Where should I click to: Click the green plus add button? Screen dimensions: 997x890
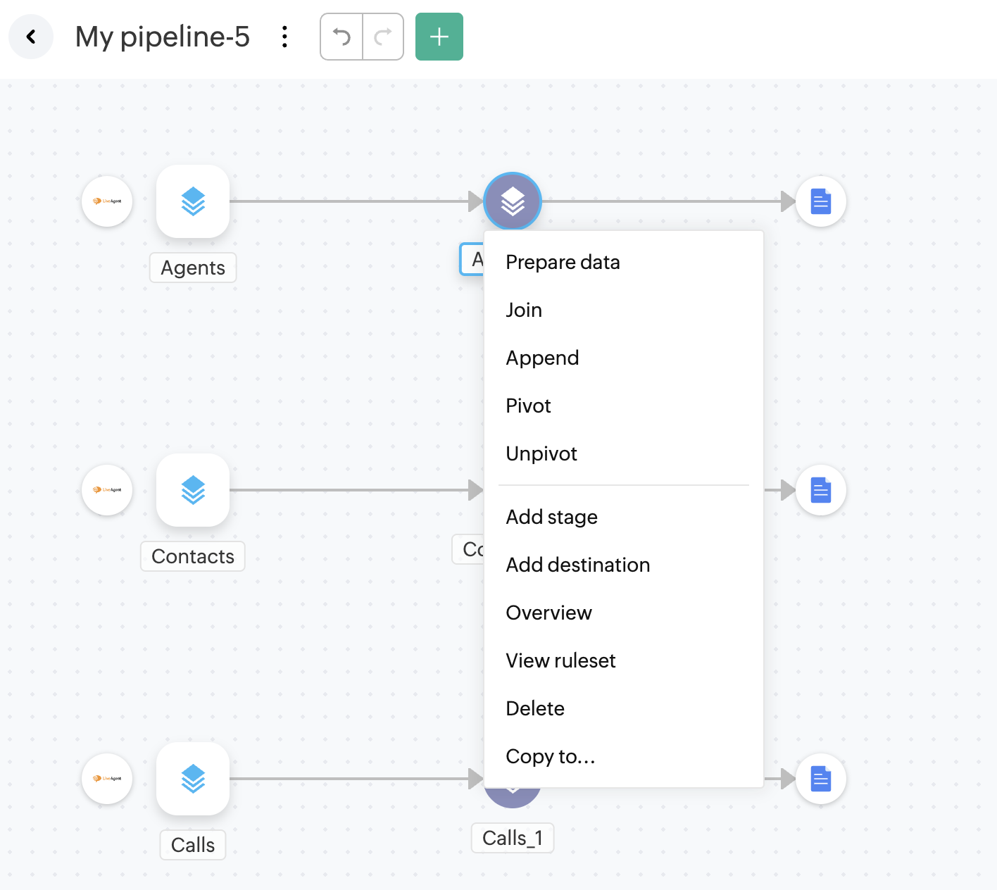pyautogui.click(x=439, y=37)
